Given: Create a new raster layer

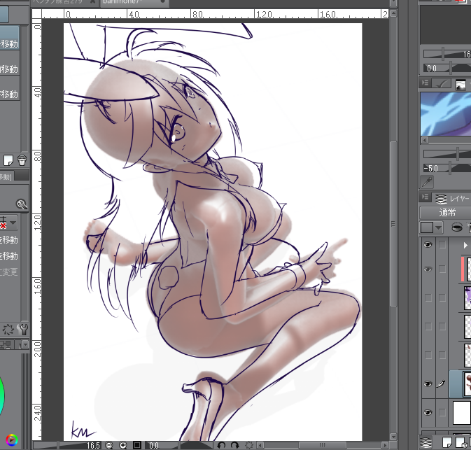Looking at the screenshot, I should [447, 442].
